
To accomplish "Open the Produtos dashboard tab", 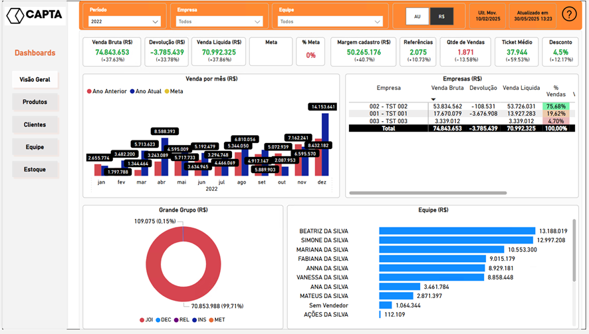I will tap(35, 102).
